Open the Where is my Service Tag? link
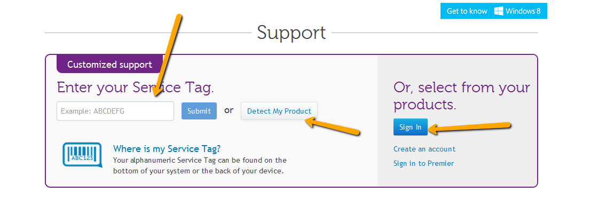 point(167,149)
